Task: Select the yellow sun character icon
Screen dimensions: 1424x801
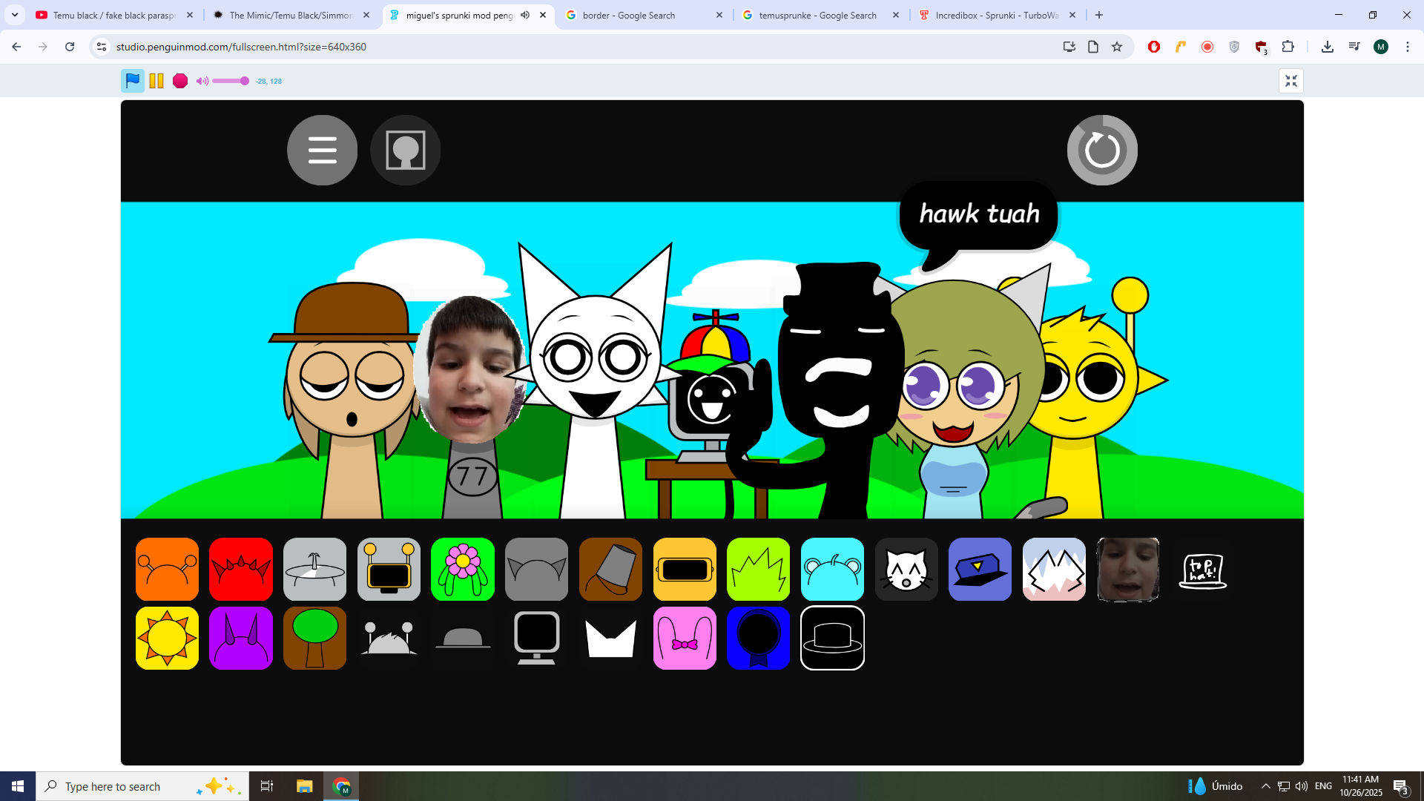Action: [167, 638]
